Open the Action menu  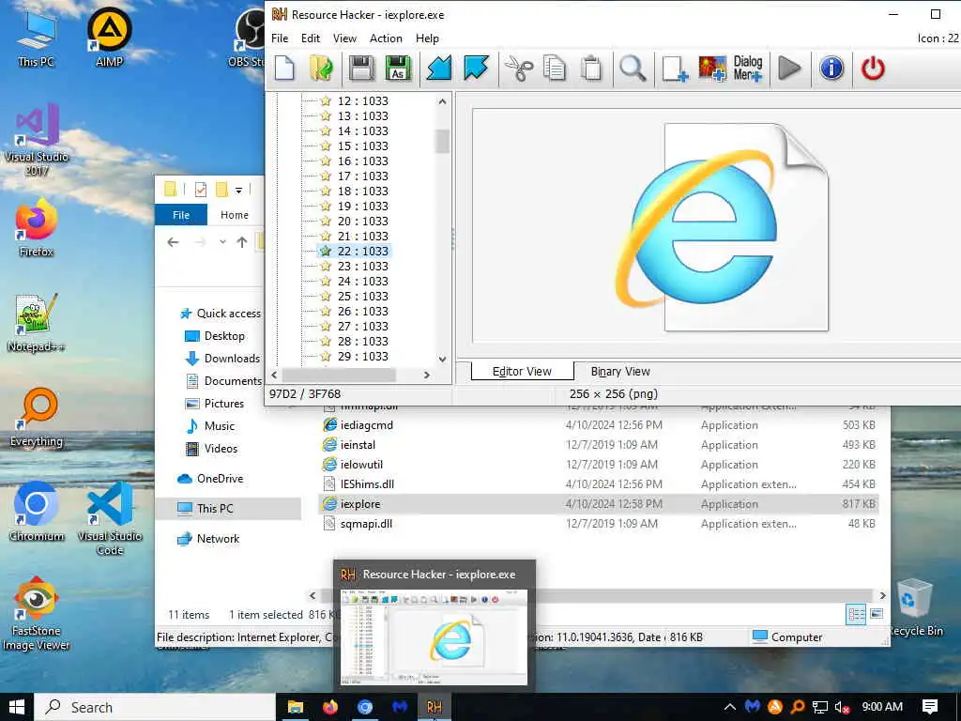386,38
